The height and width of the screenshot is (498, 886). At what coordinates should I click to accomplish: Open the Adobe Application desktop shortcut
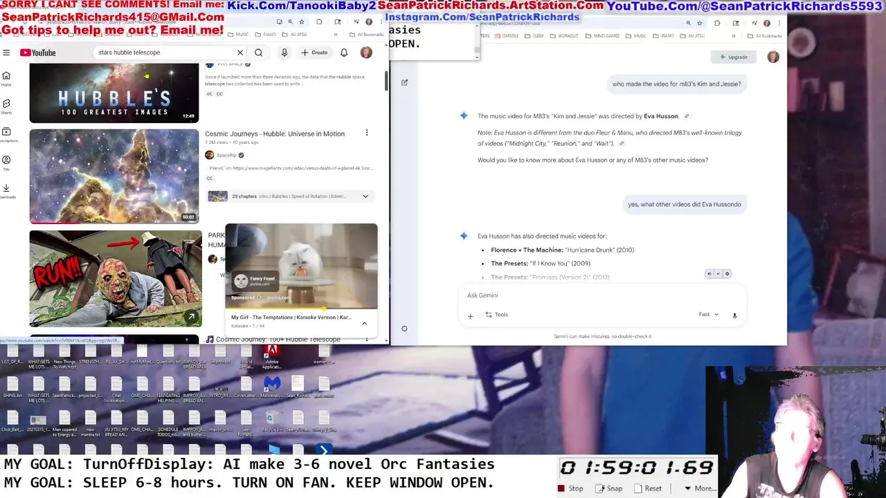click(271, 356)
